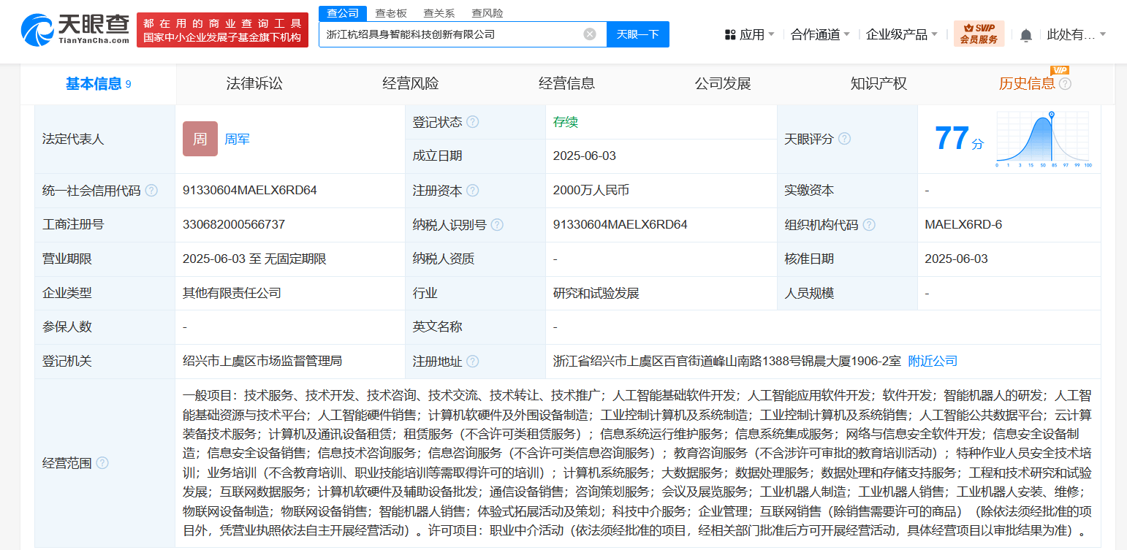Image resolution: width=1127 pixels, height=550 pixels.
Task: Click the help icon beside 组织机构代码
Action: [x=869, y=225]
